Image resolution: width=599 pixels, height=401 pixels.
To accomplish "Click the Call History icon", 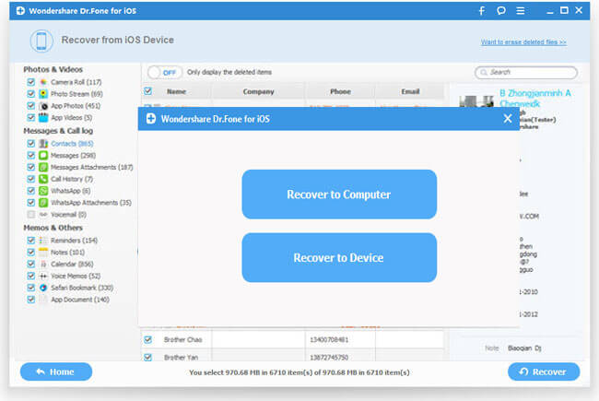I will click(x=43, y=179).
